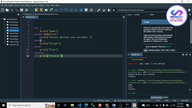Open file using the folder icon
This screenshot has width=192, height=108.
pos(7,10)
